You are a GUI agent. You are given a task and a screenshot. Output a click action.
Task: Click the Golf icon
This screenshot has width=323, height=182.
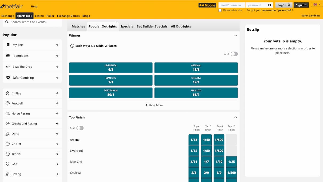click(7, 164)
